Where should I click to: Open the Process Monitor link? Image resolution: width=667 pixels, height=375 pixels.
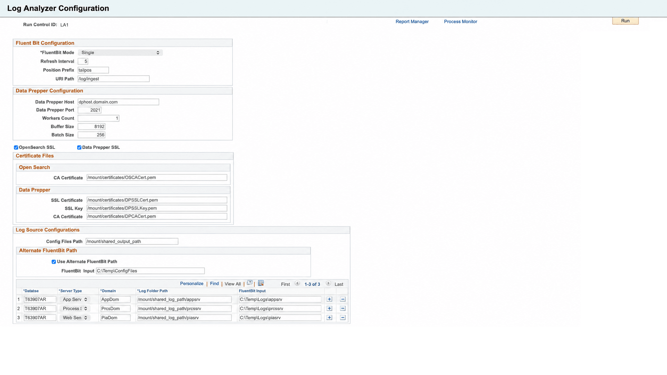[460, 22]
